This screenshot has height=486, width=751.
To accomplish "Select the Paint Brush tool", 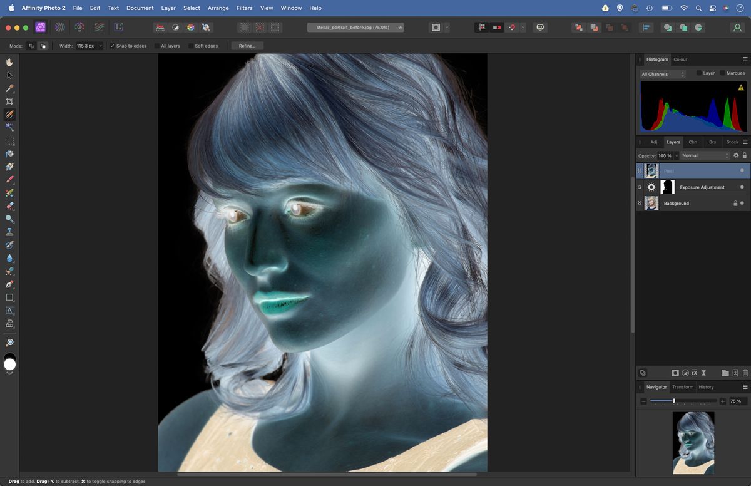I will tap(9, 180).
